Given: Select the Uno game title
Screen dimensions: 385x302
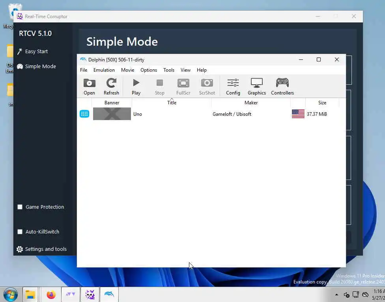Looking at the screenshot, I should click(x=138, y=114).
